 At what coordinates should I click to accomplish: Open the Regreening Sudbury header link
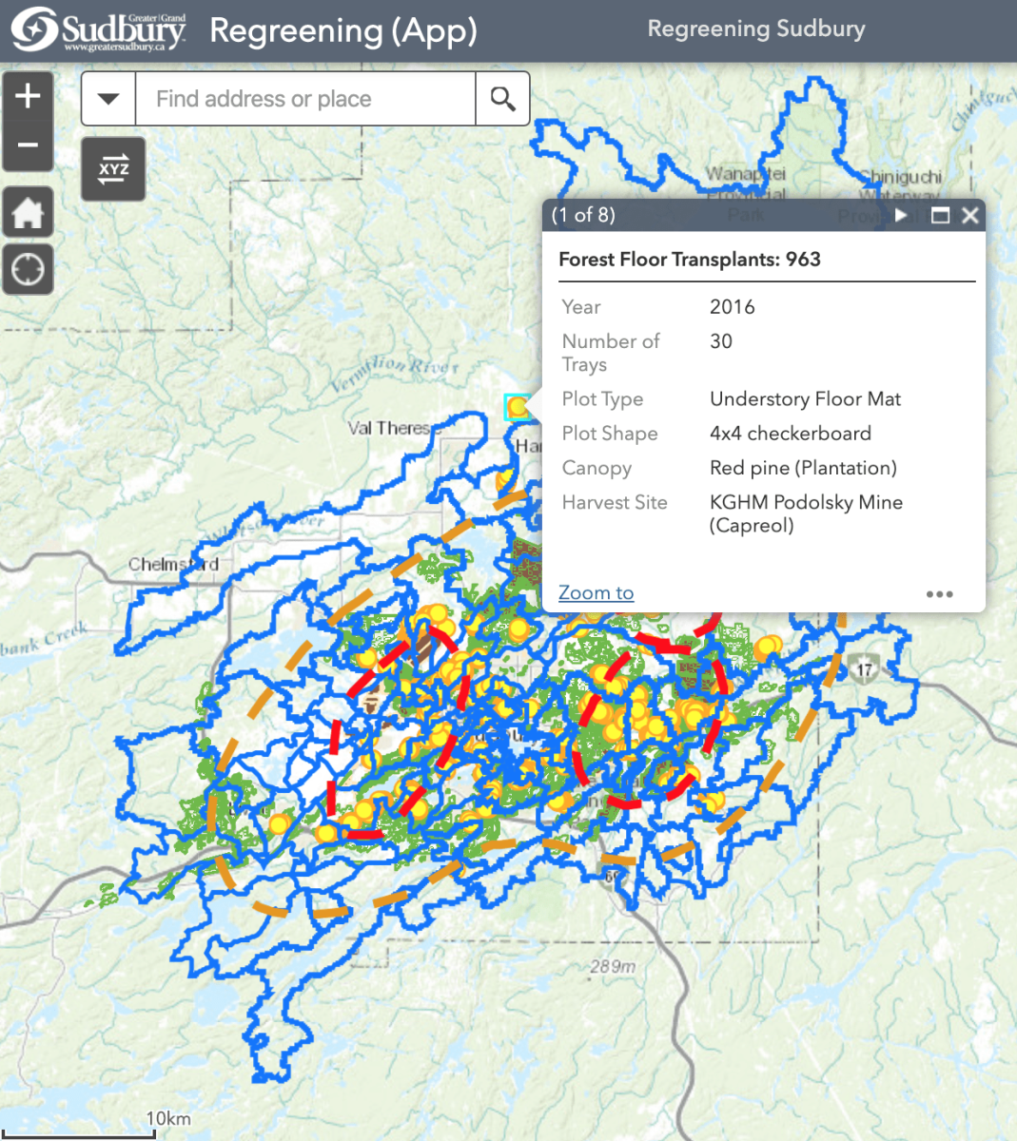pos(756,29)
